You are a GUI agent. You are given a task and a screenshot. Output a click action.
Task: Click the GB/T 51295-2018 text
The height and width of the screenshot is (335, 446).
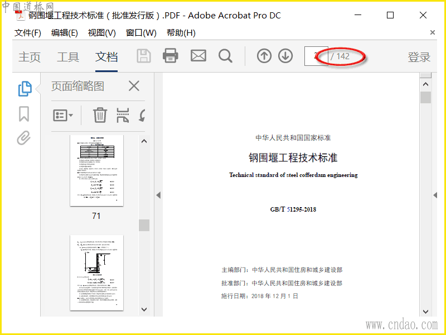point(293,209)
